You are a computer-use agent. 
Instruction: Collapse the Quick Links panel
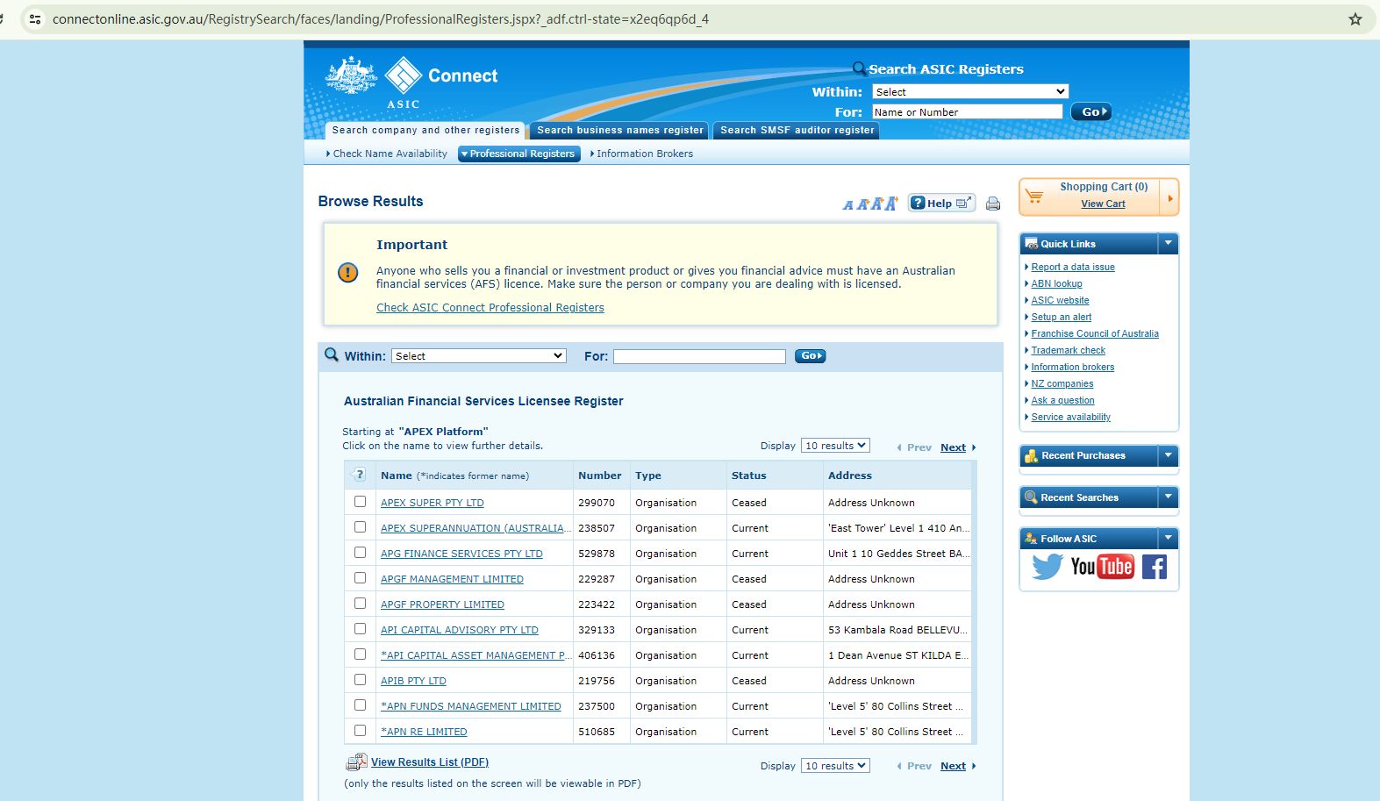point(1168,243)
